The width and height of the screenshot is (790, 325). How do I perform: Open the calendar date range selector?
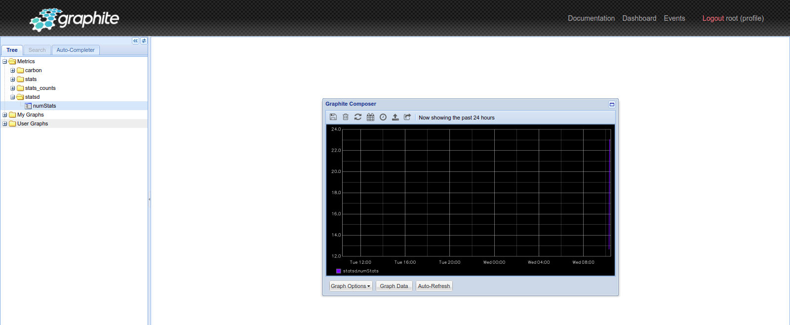370,117
